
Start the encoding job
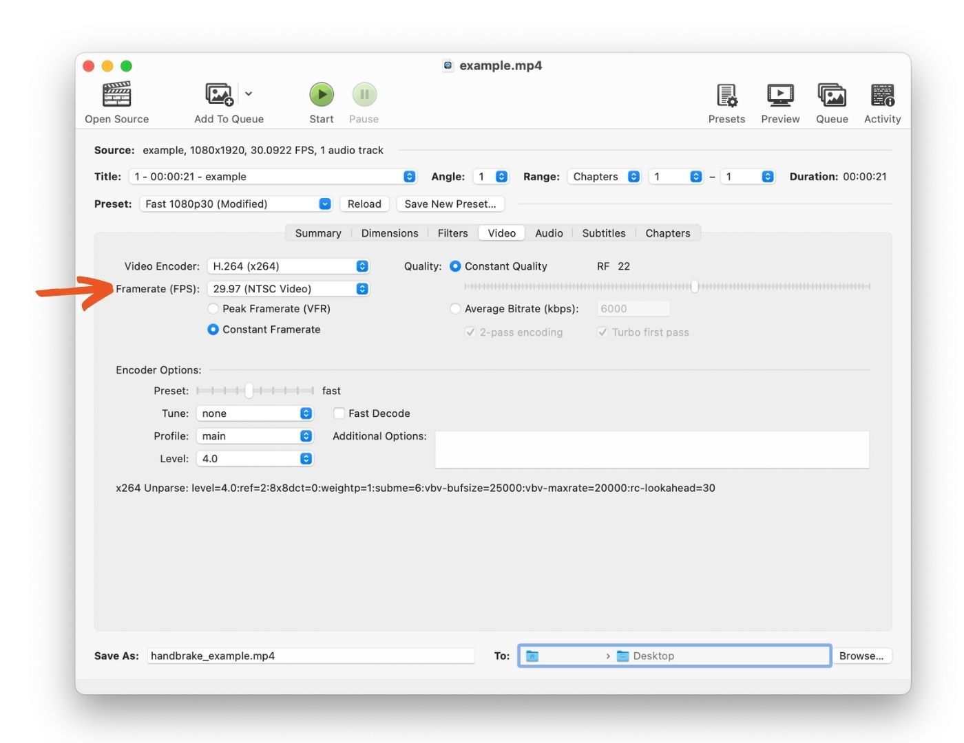(321, 94)
